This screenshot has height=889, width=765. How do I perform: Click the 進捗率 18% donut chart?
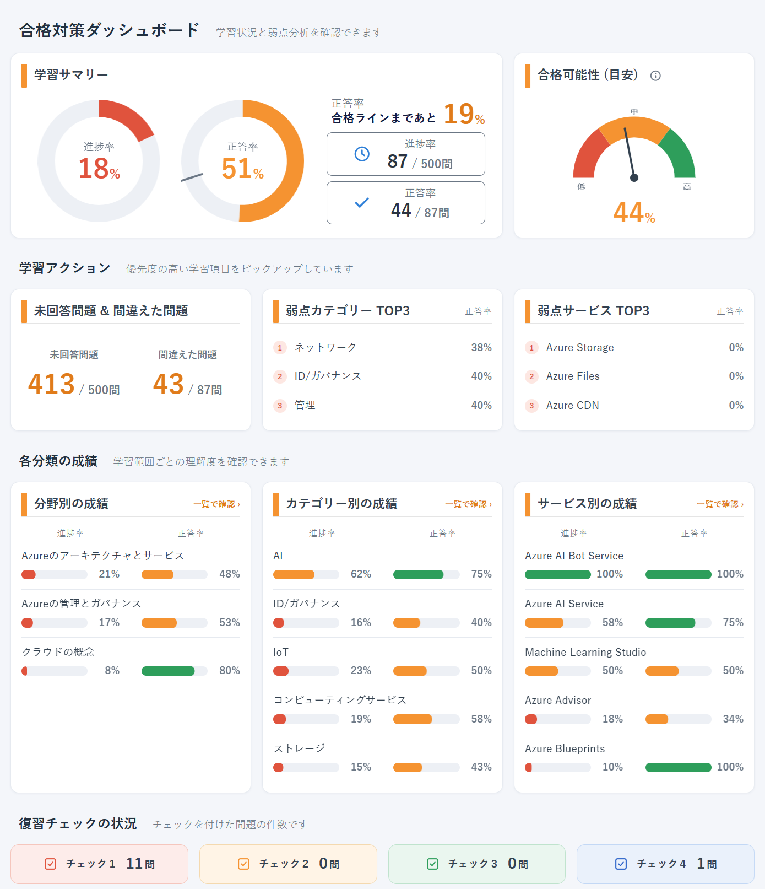pyautogui.click(x=99, y=161)
